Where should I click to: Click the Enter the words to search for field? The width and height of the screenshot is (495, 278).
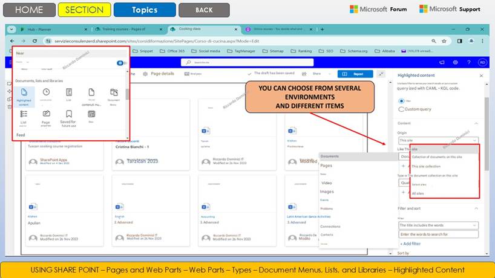438,234
